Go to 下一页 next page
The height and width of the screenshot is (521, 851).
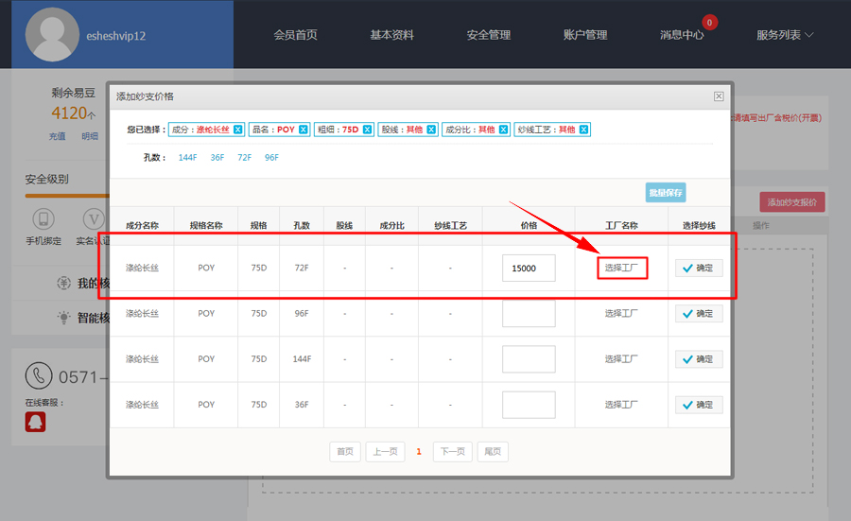coord(453,452)
